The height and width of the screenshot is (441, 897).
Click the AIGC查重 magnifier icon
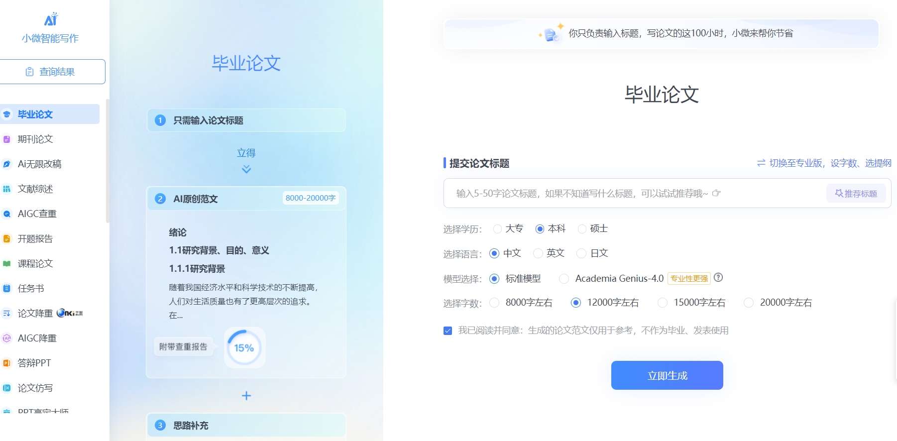point(7,214)
